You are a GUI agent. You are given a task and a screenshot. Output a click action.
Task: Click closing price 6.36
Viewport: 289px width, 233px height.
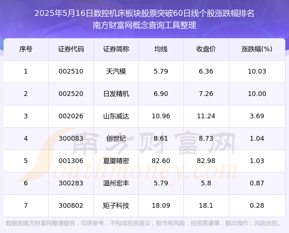[x=206, y=71]
